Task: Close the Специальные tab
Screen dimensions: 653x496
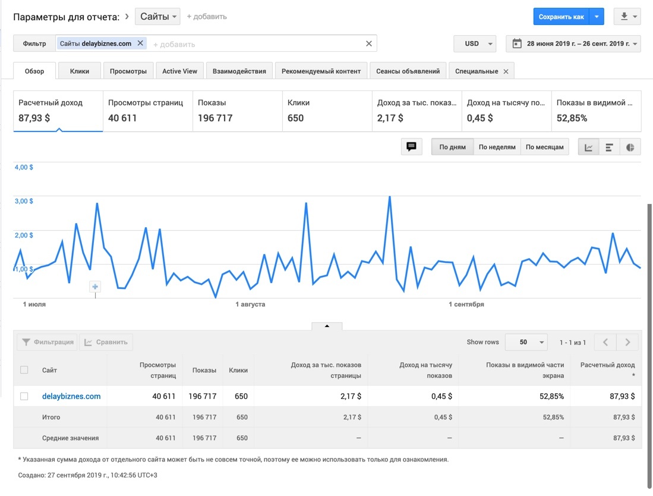Action: click(x=506, y=71)
